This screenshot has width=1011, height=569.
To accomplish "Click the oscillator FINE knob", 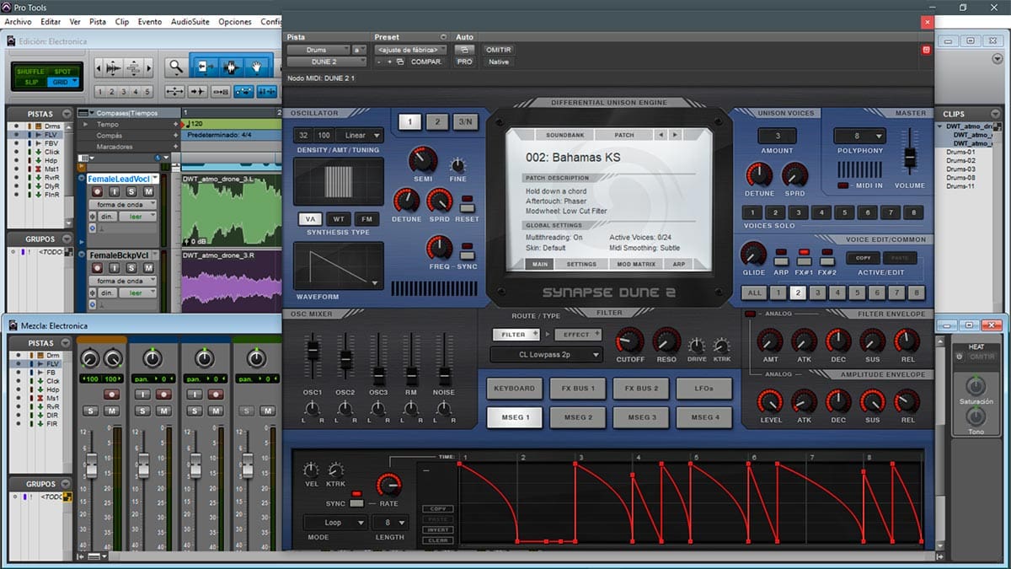I will (457, 165).
